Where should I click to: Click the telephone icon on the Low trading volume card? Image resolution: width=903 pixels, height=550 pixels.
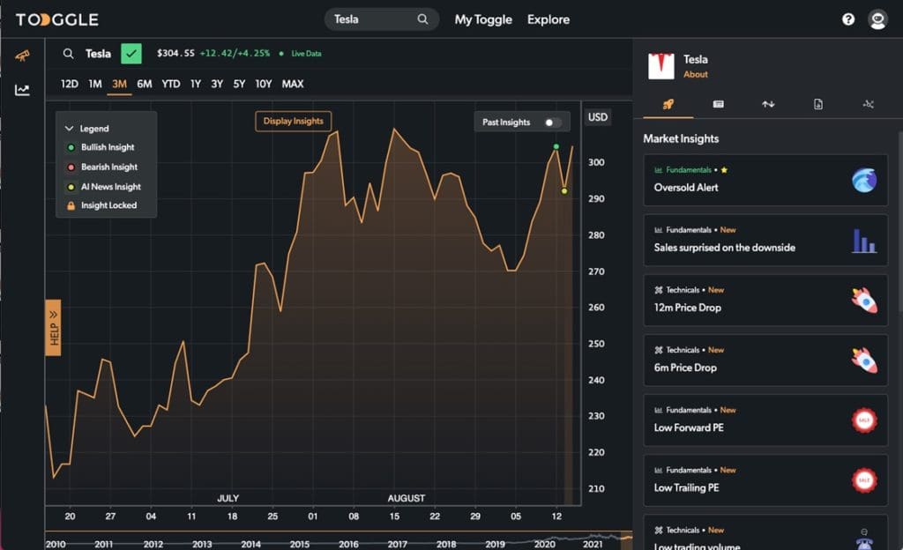point(864,539)
